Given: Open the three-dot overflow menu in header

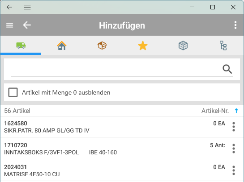Looking at the screenshot, I should (235, 25).
